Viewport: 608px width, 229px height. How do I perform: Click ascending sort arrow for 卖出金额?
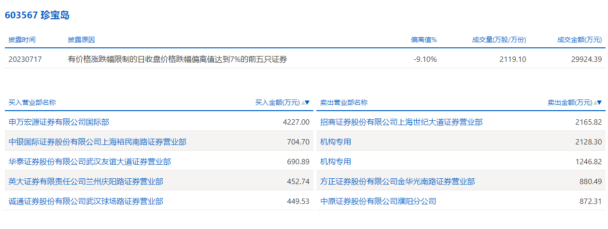click(x=595, y=102)
